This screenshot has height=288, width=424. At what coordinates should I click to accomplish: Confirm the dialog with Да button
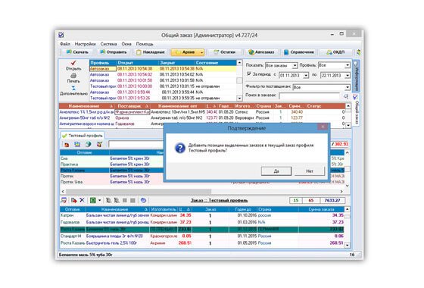pyautogui.click(x=276, y=171)
